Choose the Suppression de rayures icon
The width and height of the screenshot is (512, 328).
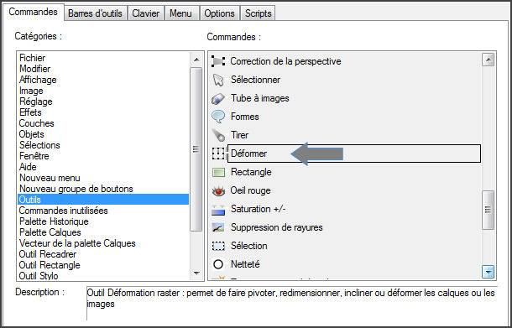tap(218, 227)
